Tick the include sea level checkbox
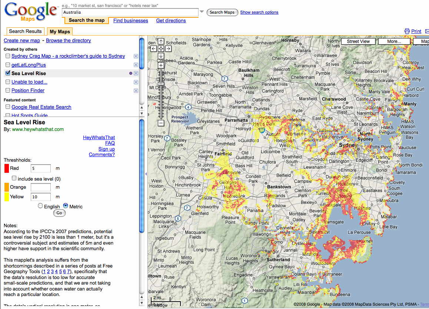The width and height of the screenshot is (429, 309). click(14, 178)
